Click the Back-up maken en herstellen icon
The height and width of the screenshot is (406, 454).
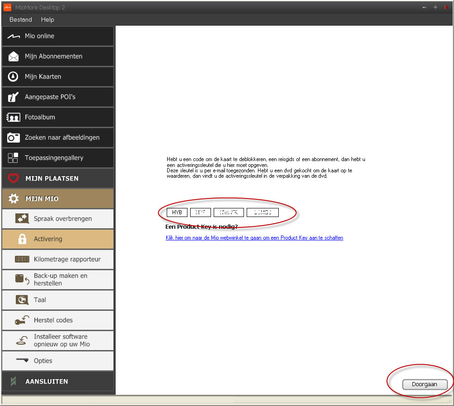(x=22, y=279)
